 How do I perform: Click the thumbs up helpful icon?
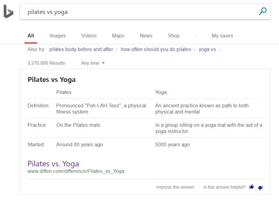click(252, 187)
